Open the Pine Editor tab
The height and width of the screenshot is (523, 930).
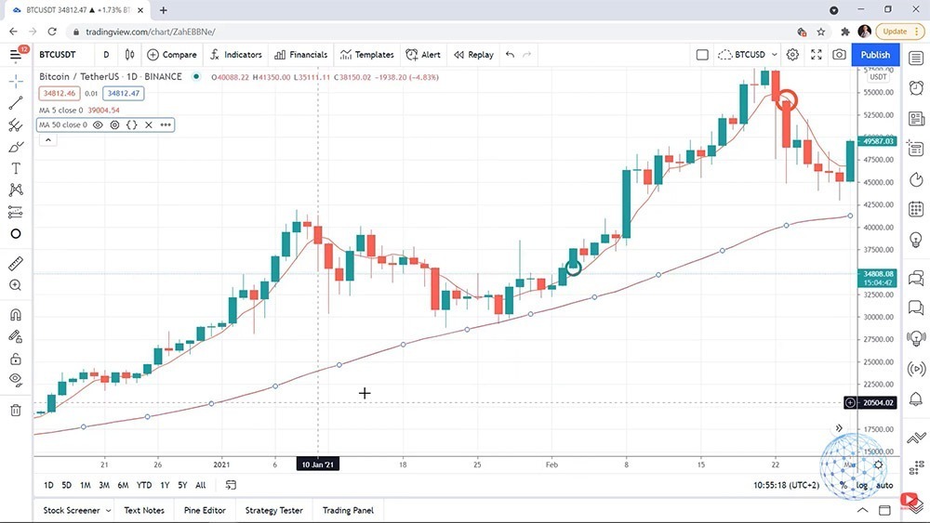pyautogui.click(x=205, y=510)
